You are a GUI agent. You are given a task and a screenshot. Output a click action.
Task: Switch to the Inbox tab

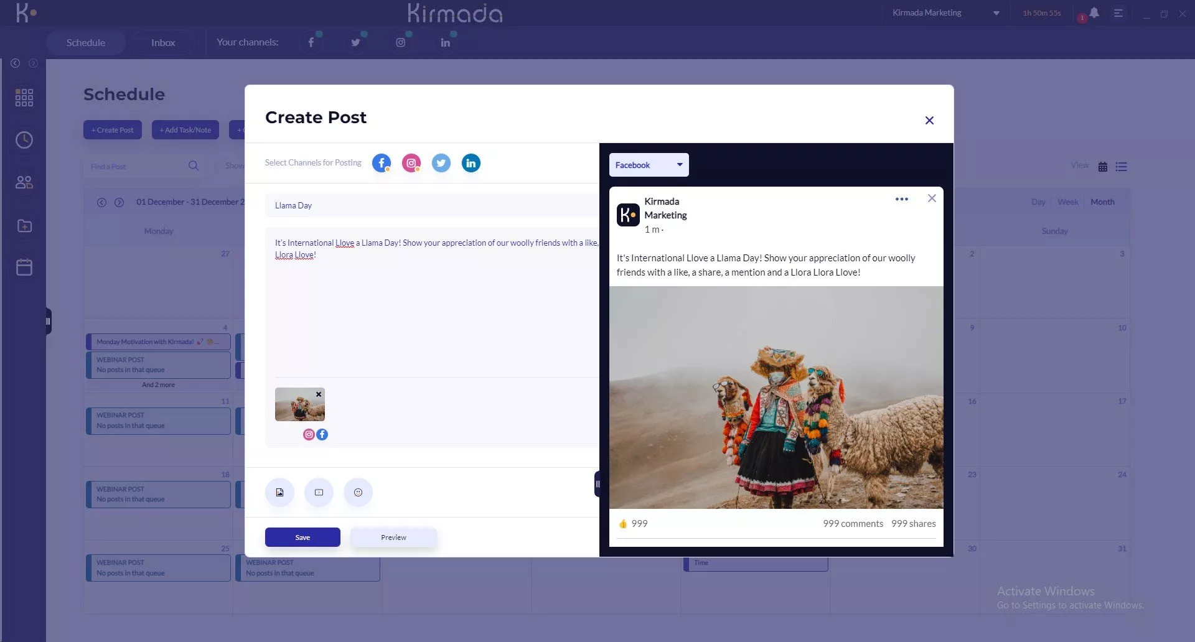(163, 42)
